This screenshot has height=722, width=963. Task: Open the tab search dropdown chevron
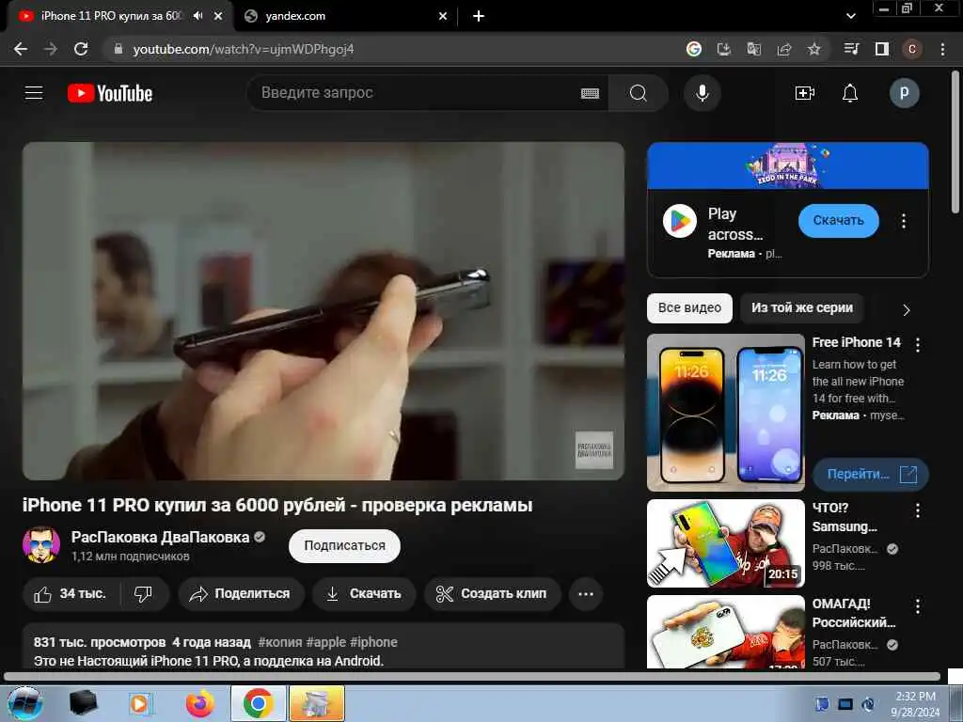(850, 16)
